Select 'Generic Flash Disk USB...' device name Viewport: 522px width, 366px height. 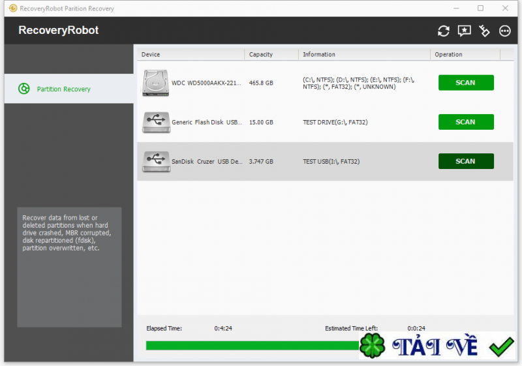click(x=207, y=122)
